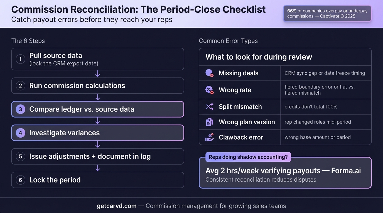Click the 66% CaptivateIQ stat badge
The height and width of the screenshot is (213, 383).
click(x=327, y=14)
